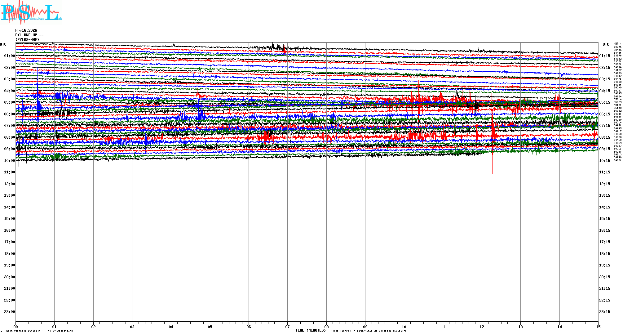Click the vertical division microvolts note

coord(39,331)
